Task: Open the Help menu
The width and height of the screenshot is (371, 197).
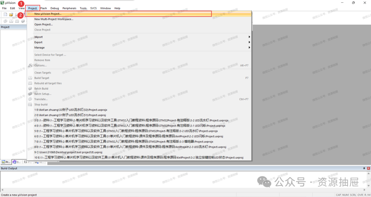Action: [x=117, y=8]
